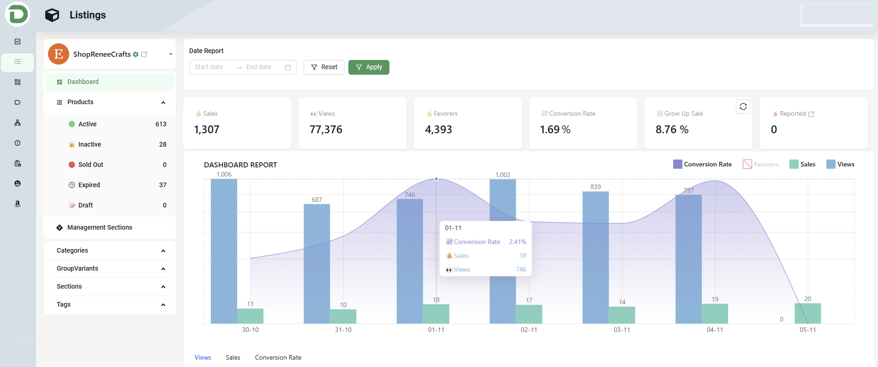The image size is (878, 367).
Task: Open Management Sections
Action: pyautogui.click(x=110, y=227)
